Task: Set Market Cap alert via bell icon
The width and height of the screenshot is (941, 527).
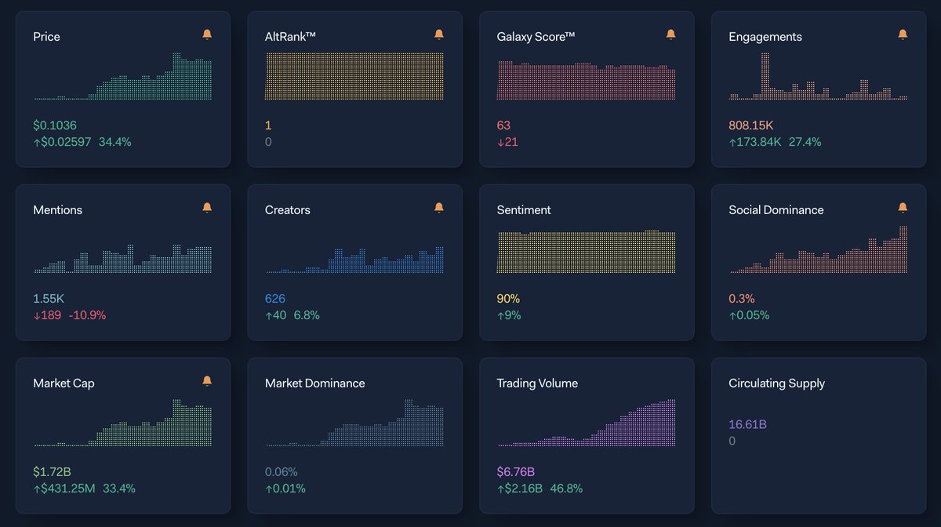Action: click(x=207, y=381)
